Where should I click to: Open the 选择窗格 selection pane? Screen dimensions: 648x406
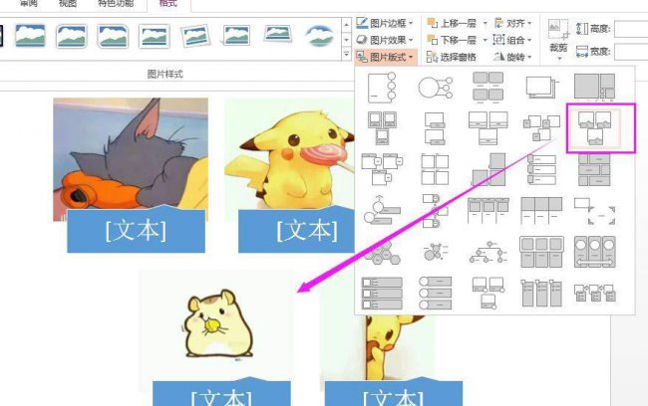pos(452,57)
